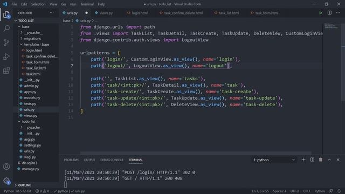Open the Explorer view in activity bar

tap(6, 15)
